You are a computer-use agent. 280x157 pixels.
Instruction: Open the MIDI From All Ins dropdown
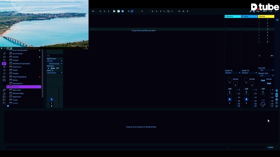click(x=55, y=61)
